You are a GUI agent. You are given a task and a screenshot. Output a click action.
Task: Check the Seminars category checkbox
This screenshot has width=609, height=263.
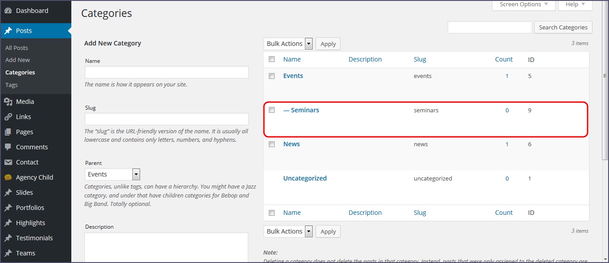tap(272, 110)
